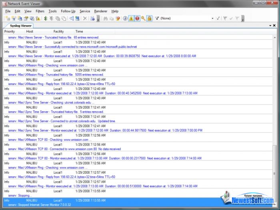Open the Filters menu
This screenshot has height=210, width=280.
[40, 11]
